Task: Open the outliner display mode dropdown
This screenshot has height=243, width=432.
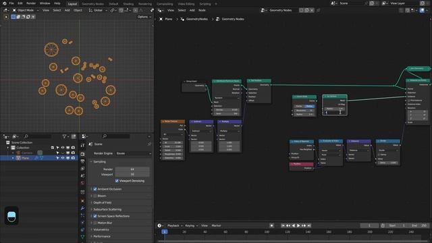Action: [15, 136]
